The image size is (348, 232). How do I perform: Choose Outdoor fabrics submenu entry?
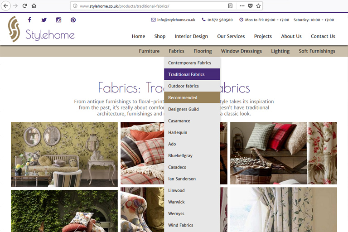click(192, 86)
